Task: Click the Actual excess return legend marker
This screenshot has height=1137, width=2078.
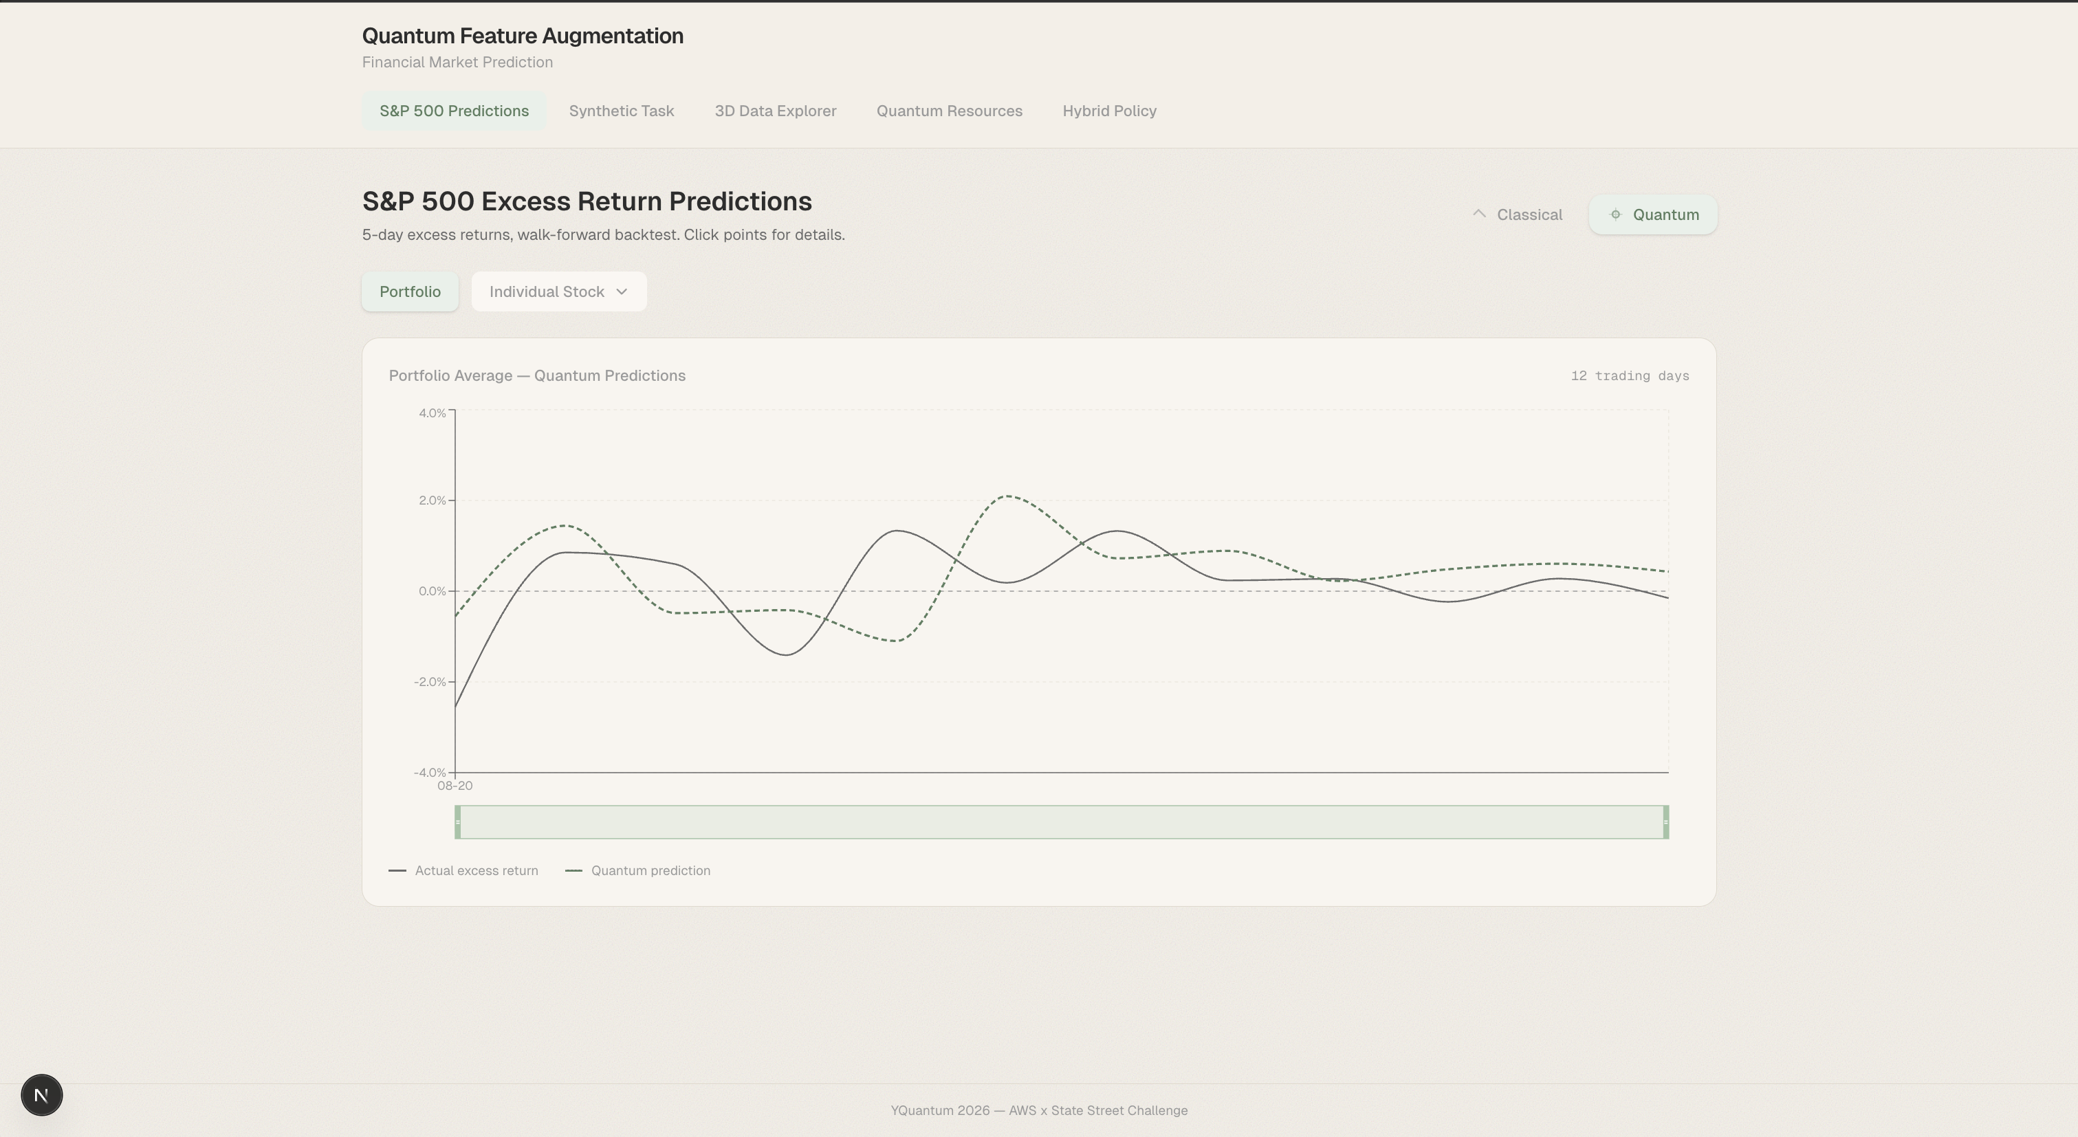Action: [397, 871]
